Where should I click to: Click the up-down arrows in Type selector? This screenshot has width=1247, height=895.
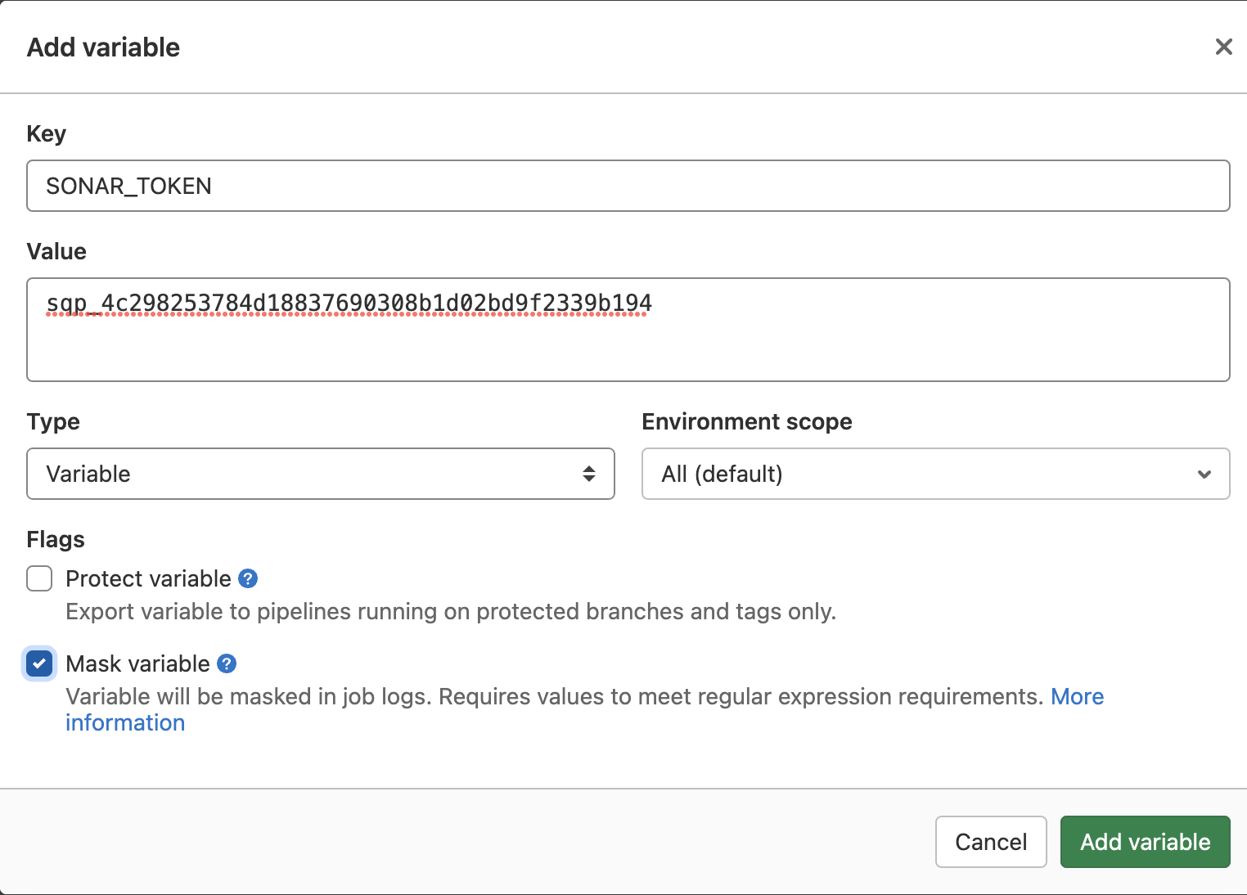point(588,474)
